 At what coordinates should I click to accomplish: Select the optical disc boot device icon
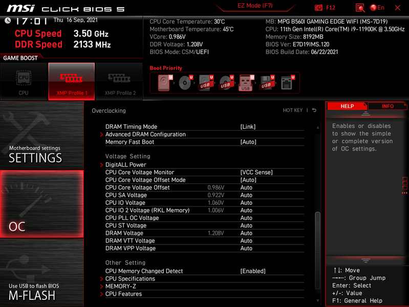[185, 83]
